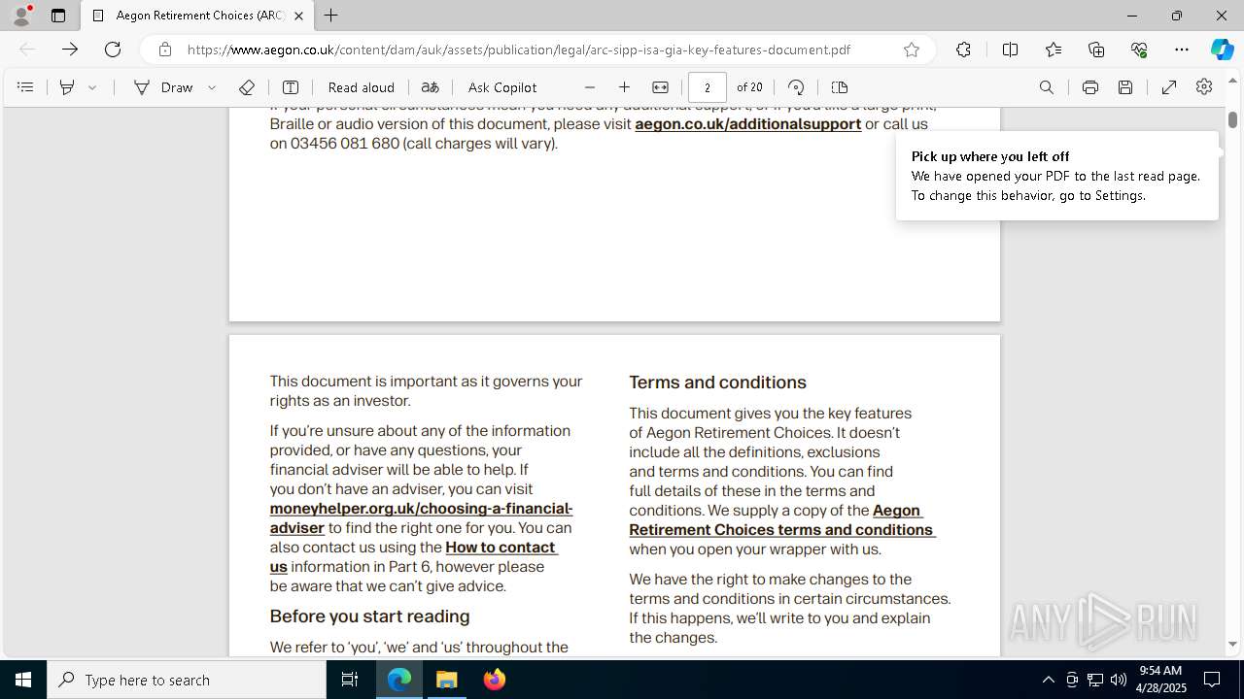1244x699 pixels.
Task: Enter PDF full screen mode
Action: tap(1169, 87)
